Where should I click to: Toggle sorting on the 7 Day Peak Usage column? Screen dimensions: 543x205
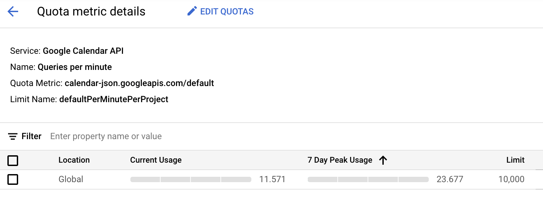pyautogui.click(x=339, y=160)
